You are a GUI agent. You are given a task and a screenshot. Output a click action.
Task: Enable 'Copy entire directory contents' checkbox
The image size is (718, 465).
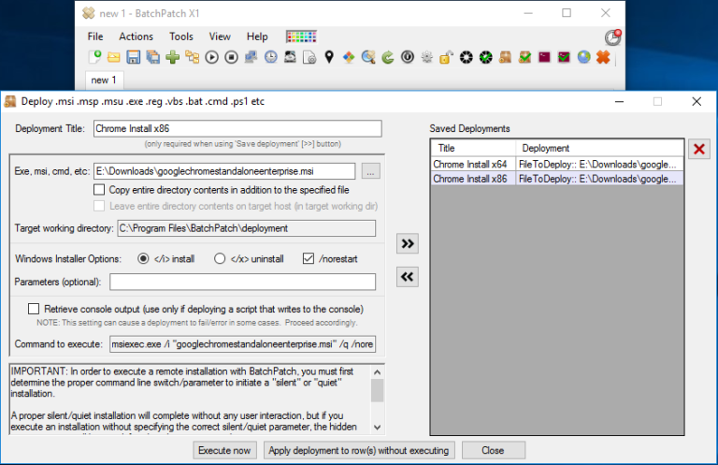(100, 190)
